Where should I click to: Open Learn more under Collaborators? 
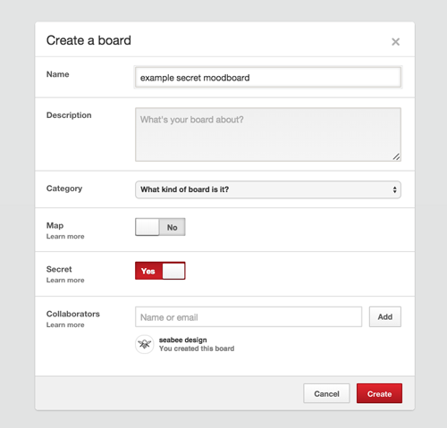[65, 325]
